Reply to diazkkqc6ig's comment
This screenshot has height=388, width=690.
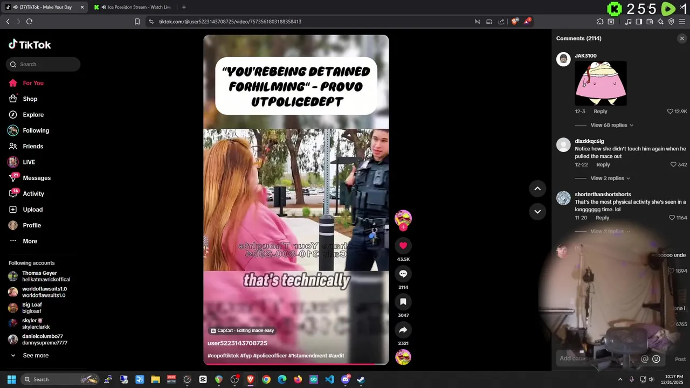coord(603,165)
